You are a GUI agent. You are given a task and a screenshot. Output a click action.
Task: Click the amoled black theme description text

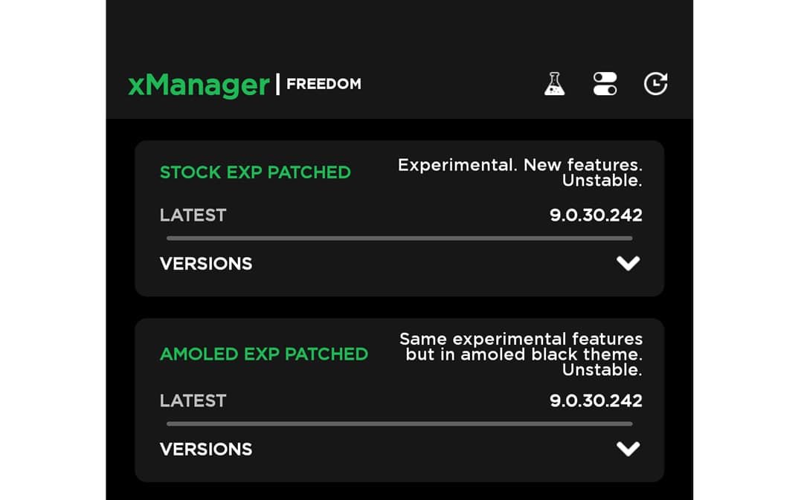(x=521, y=354)
